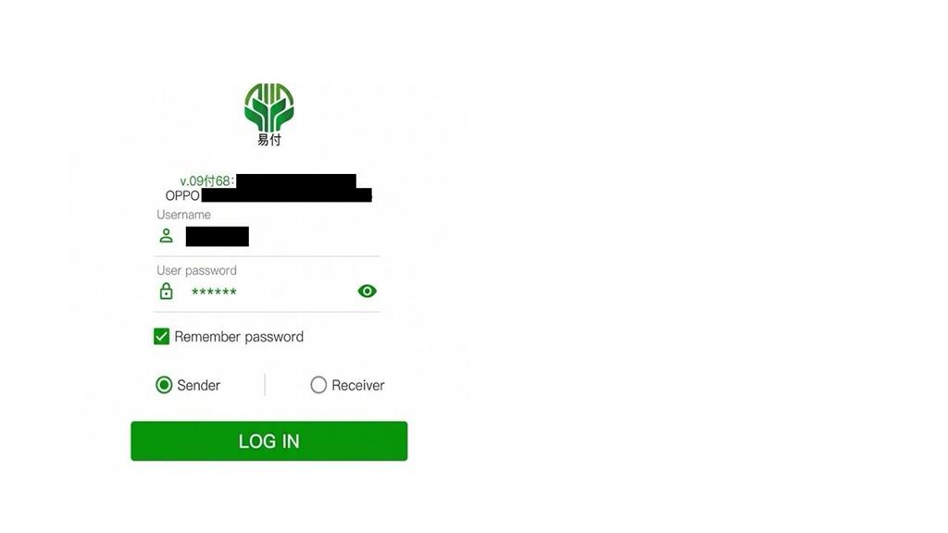
Task: Click the "Receiver" label text
Action: [x=358, y=386]
